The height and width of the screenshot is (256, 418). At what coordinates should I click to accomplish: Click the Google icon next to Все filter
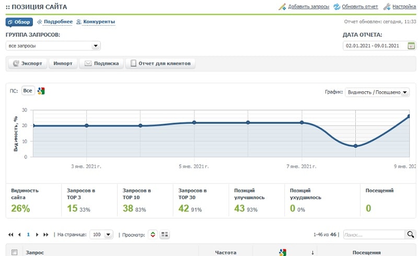pos(41,91)
